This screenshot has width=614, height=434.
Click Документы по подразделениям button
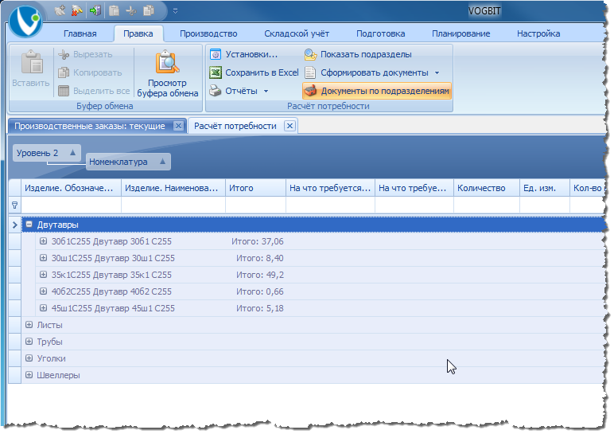coord(376,91)
